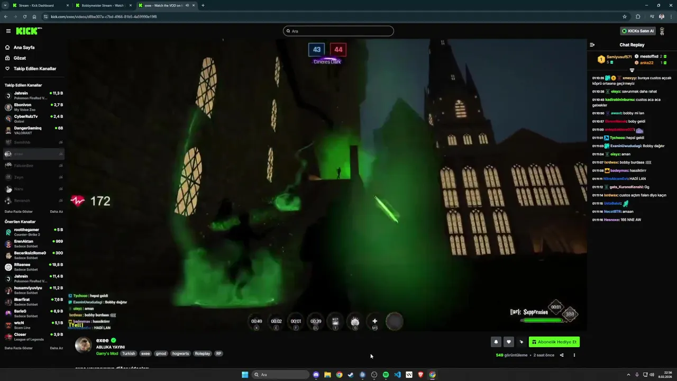Open OBS Studio from taskbar
Viewport: 677px width, 381px height.
(374, 375)
